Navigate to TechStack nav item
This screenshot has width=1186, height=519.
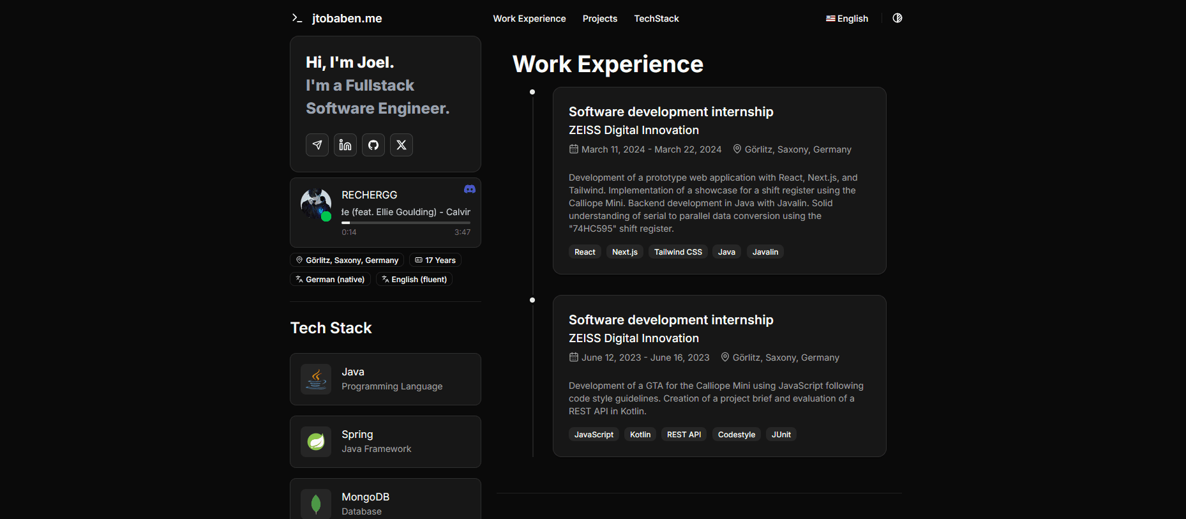point(656,19)
